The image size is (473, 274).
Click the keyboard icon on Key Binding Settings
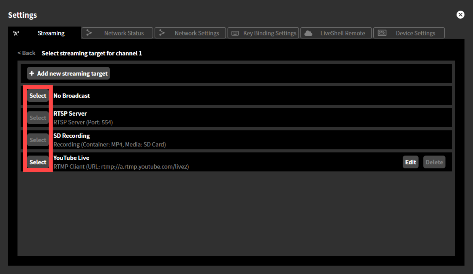click(x=235, y=33)
